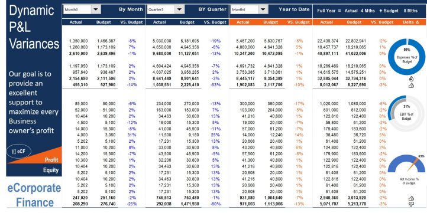Switch to the Profit tab
Screen dimensions: 427x213
click(x=51, y=160)
